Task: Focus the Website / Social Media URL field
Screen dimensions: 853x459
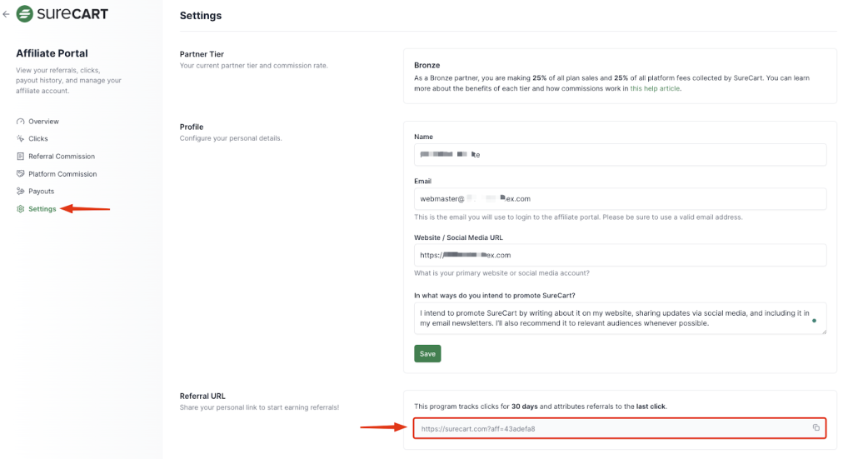Action: click(620, 255)
